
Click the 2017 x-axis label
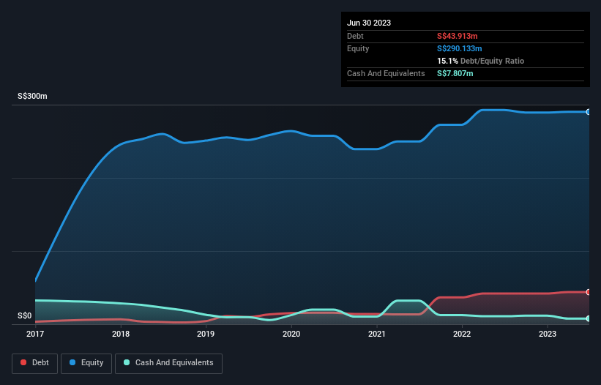coord(35,334)
